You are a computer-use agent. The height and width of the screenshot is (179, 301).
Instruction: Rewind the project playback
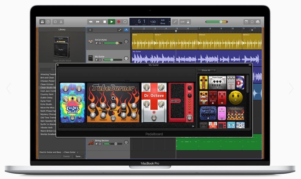coord(91,22)
